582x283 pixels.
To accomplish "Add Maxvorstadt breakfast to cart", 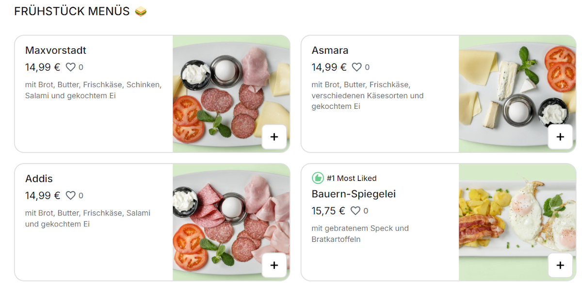I will pyautogui.click(x=274, y=137).
